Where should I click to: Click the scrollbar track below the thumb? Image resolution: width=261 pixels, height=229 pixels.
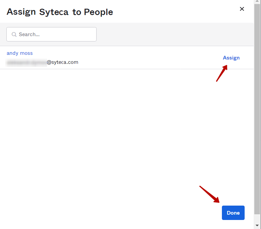click(x=257, y=218)
